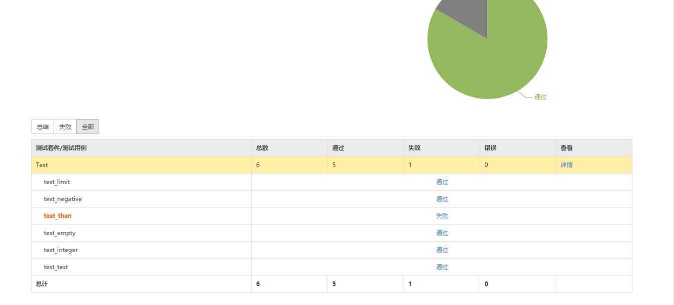Click the 错误 value 0 in Test row
674x305 pixels.
point(486,165)
